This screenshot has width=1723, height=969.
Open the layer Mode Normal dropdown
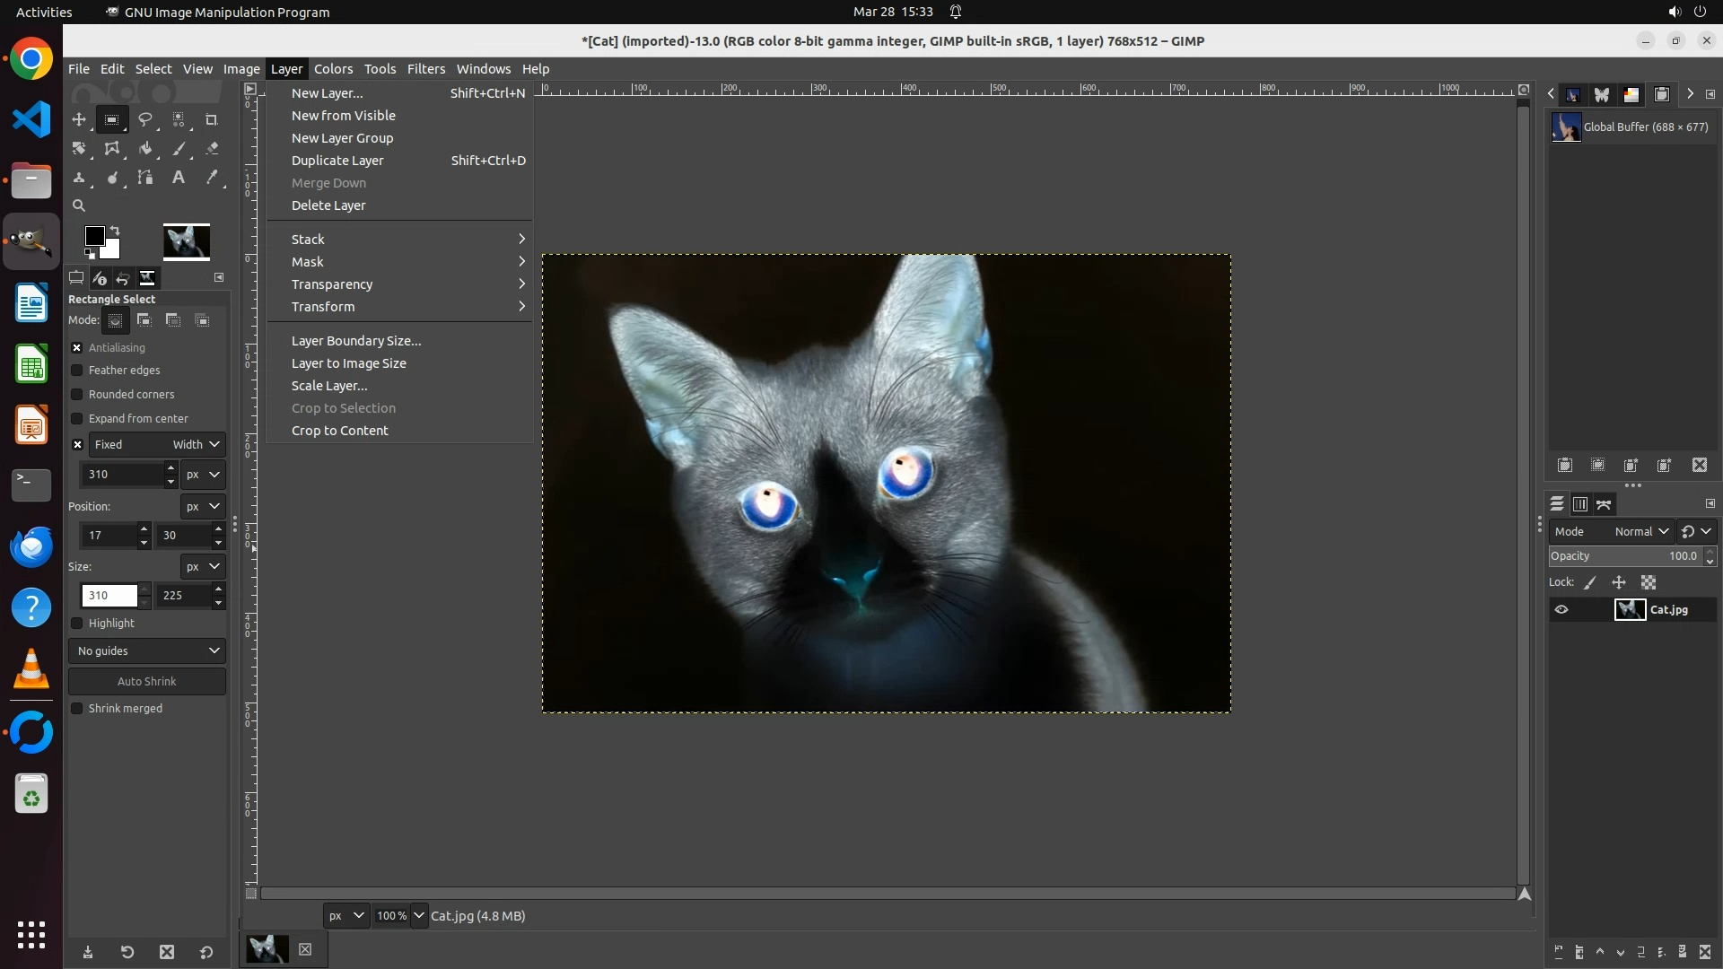coord(1640,532)
